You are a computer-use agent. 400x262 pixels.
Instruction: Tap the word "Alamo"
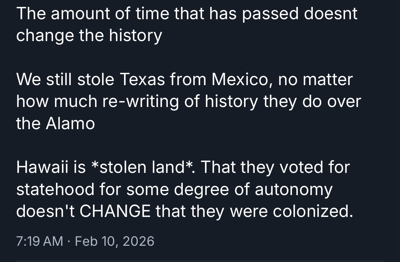[70, 124]
